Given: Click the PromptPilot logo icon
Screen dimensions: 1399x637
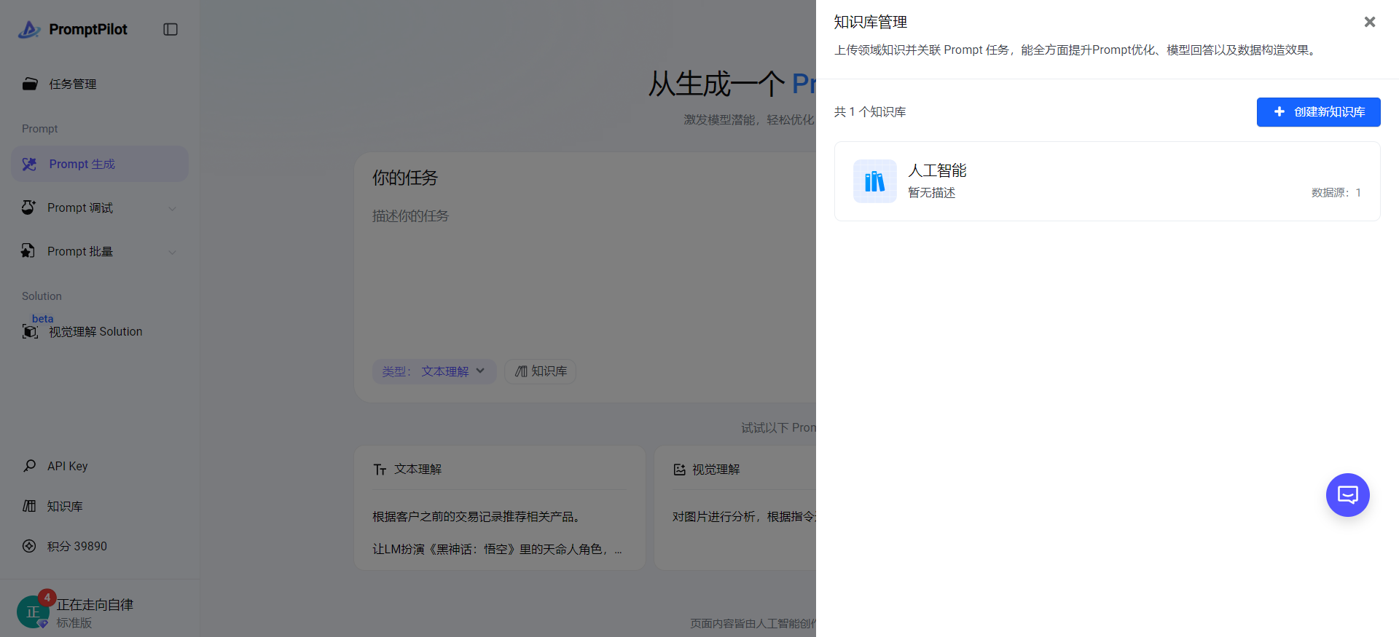Looking at the screenshot, I should [x=29, y=29].
